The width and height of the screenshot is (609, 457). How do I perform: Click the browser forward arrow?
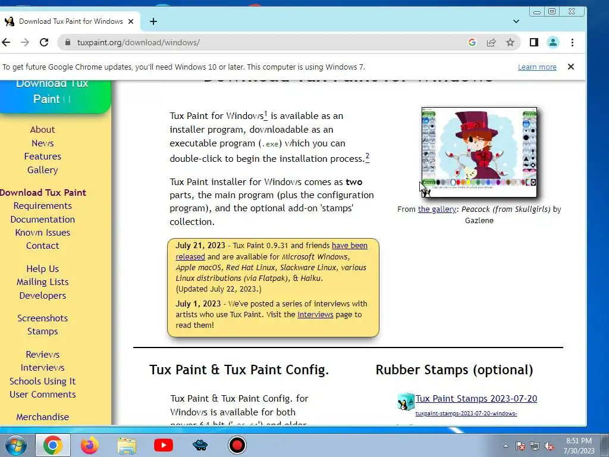point(25,42)
